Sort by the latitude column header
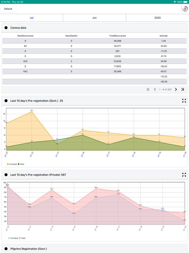 coord(163,36)
